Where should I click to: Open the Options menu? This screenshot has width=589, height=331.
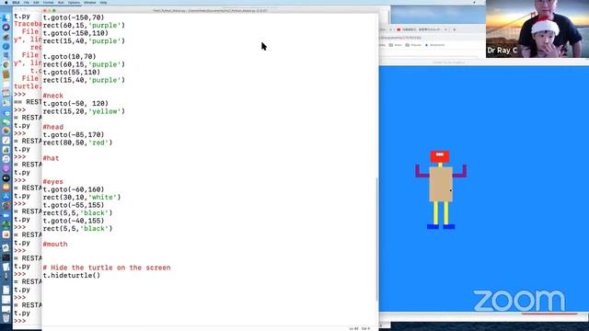pyautogui.click(x=74, y=2)
